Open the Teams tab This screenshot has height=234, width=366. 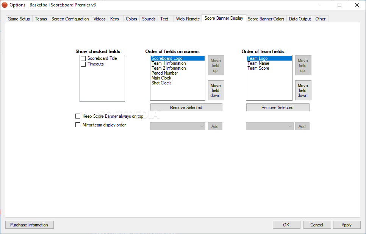click(41, 19)
